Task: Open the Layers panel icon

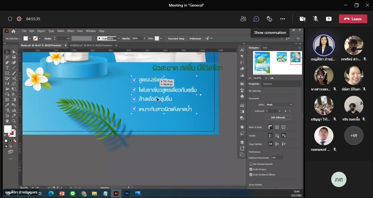Action: (x=242, y=142)
